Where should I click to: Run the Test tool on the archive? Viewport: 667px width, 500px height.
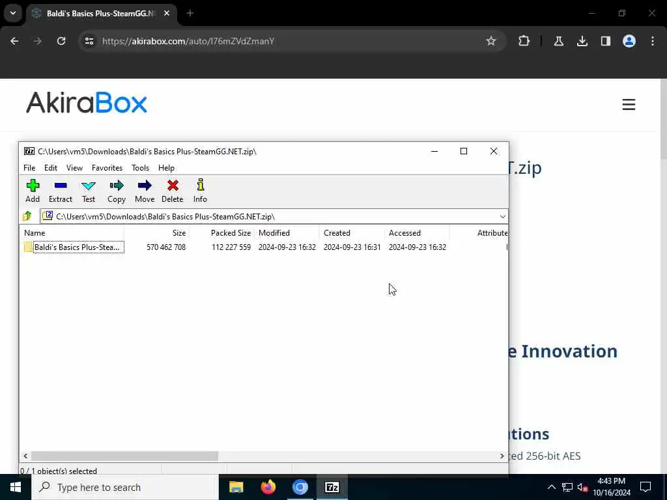(x=89, y=191)
